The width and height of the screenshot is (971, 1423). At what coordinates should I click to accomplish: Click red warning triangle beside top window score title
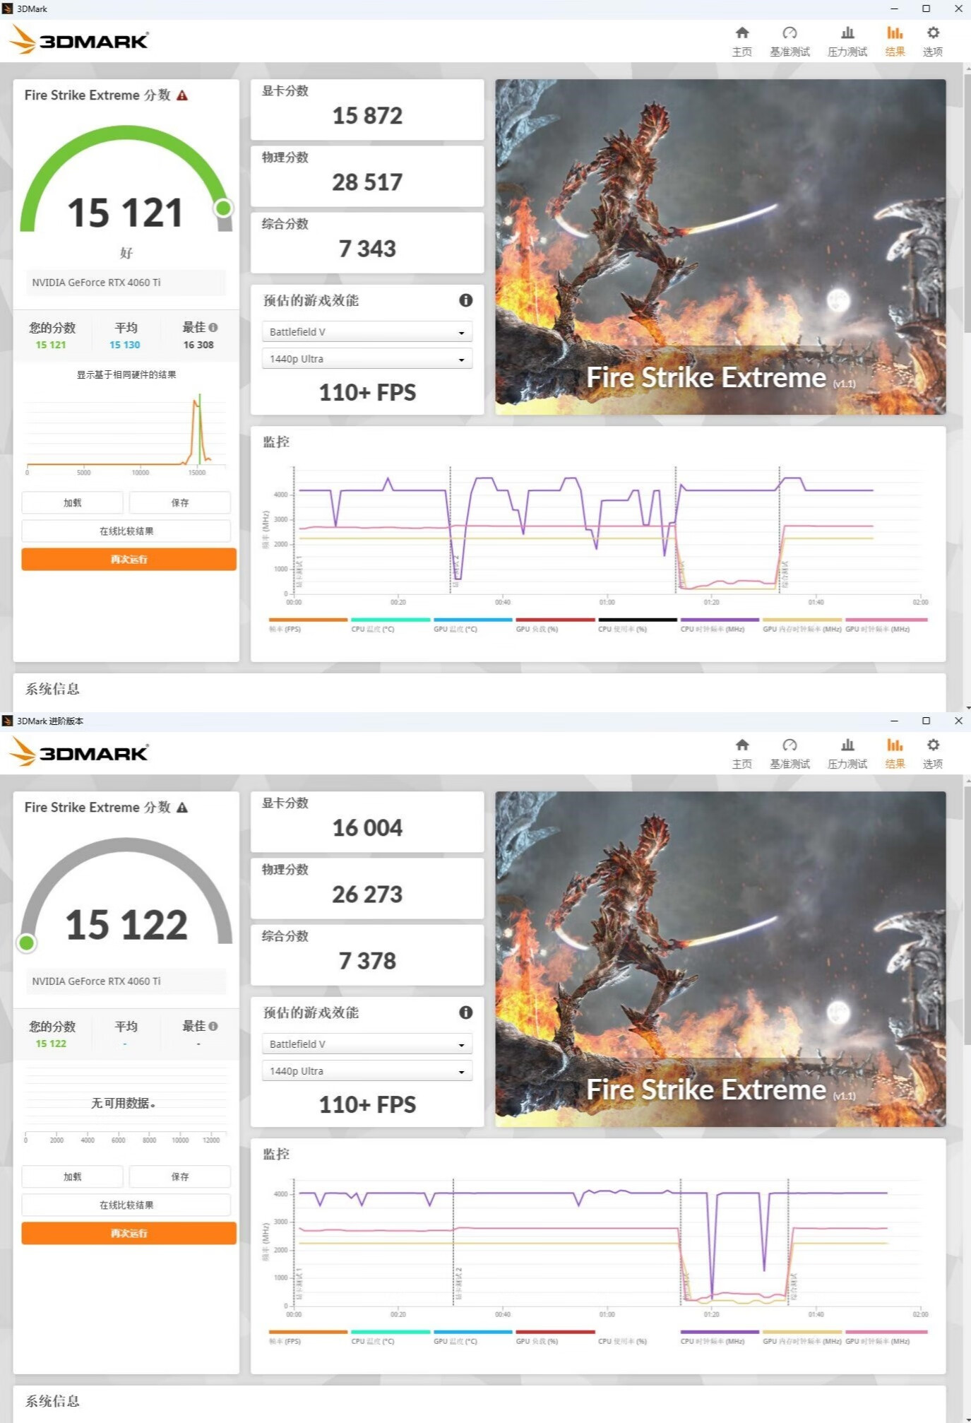(x=182, y=95)
